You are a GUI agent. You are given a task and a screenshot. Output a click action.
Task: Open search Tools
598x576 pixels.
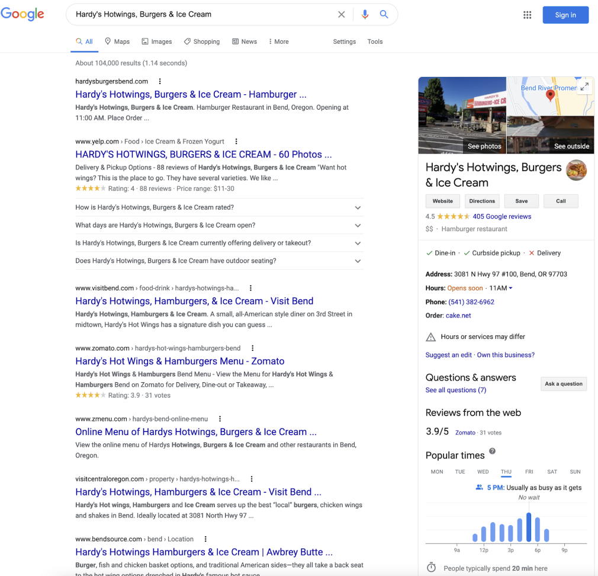pos(375,41)
